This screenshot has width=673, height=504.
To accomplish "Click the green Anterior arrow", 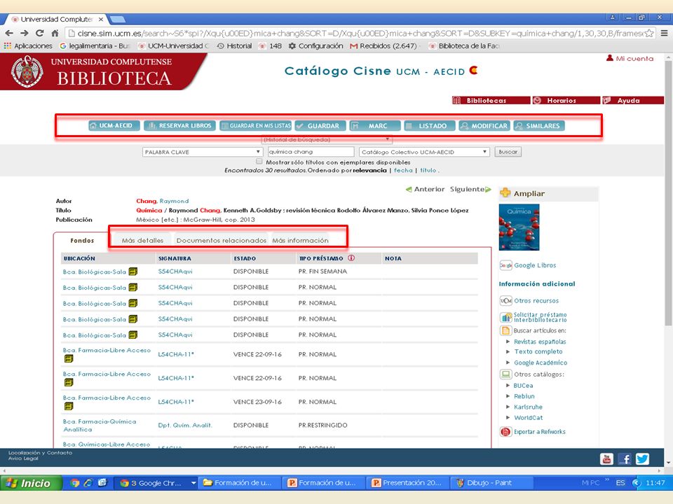I will (409, 190).
